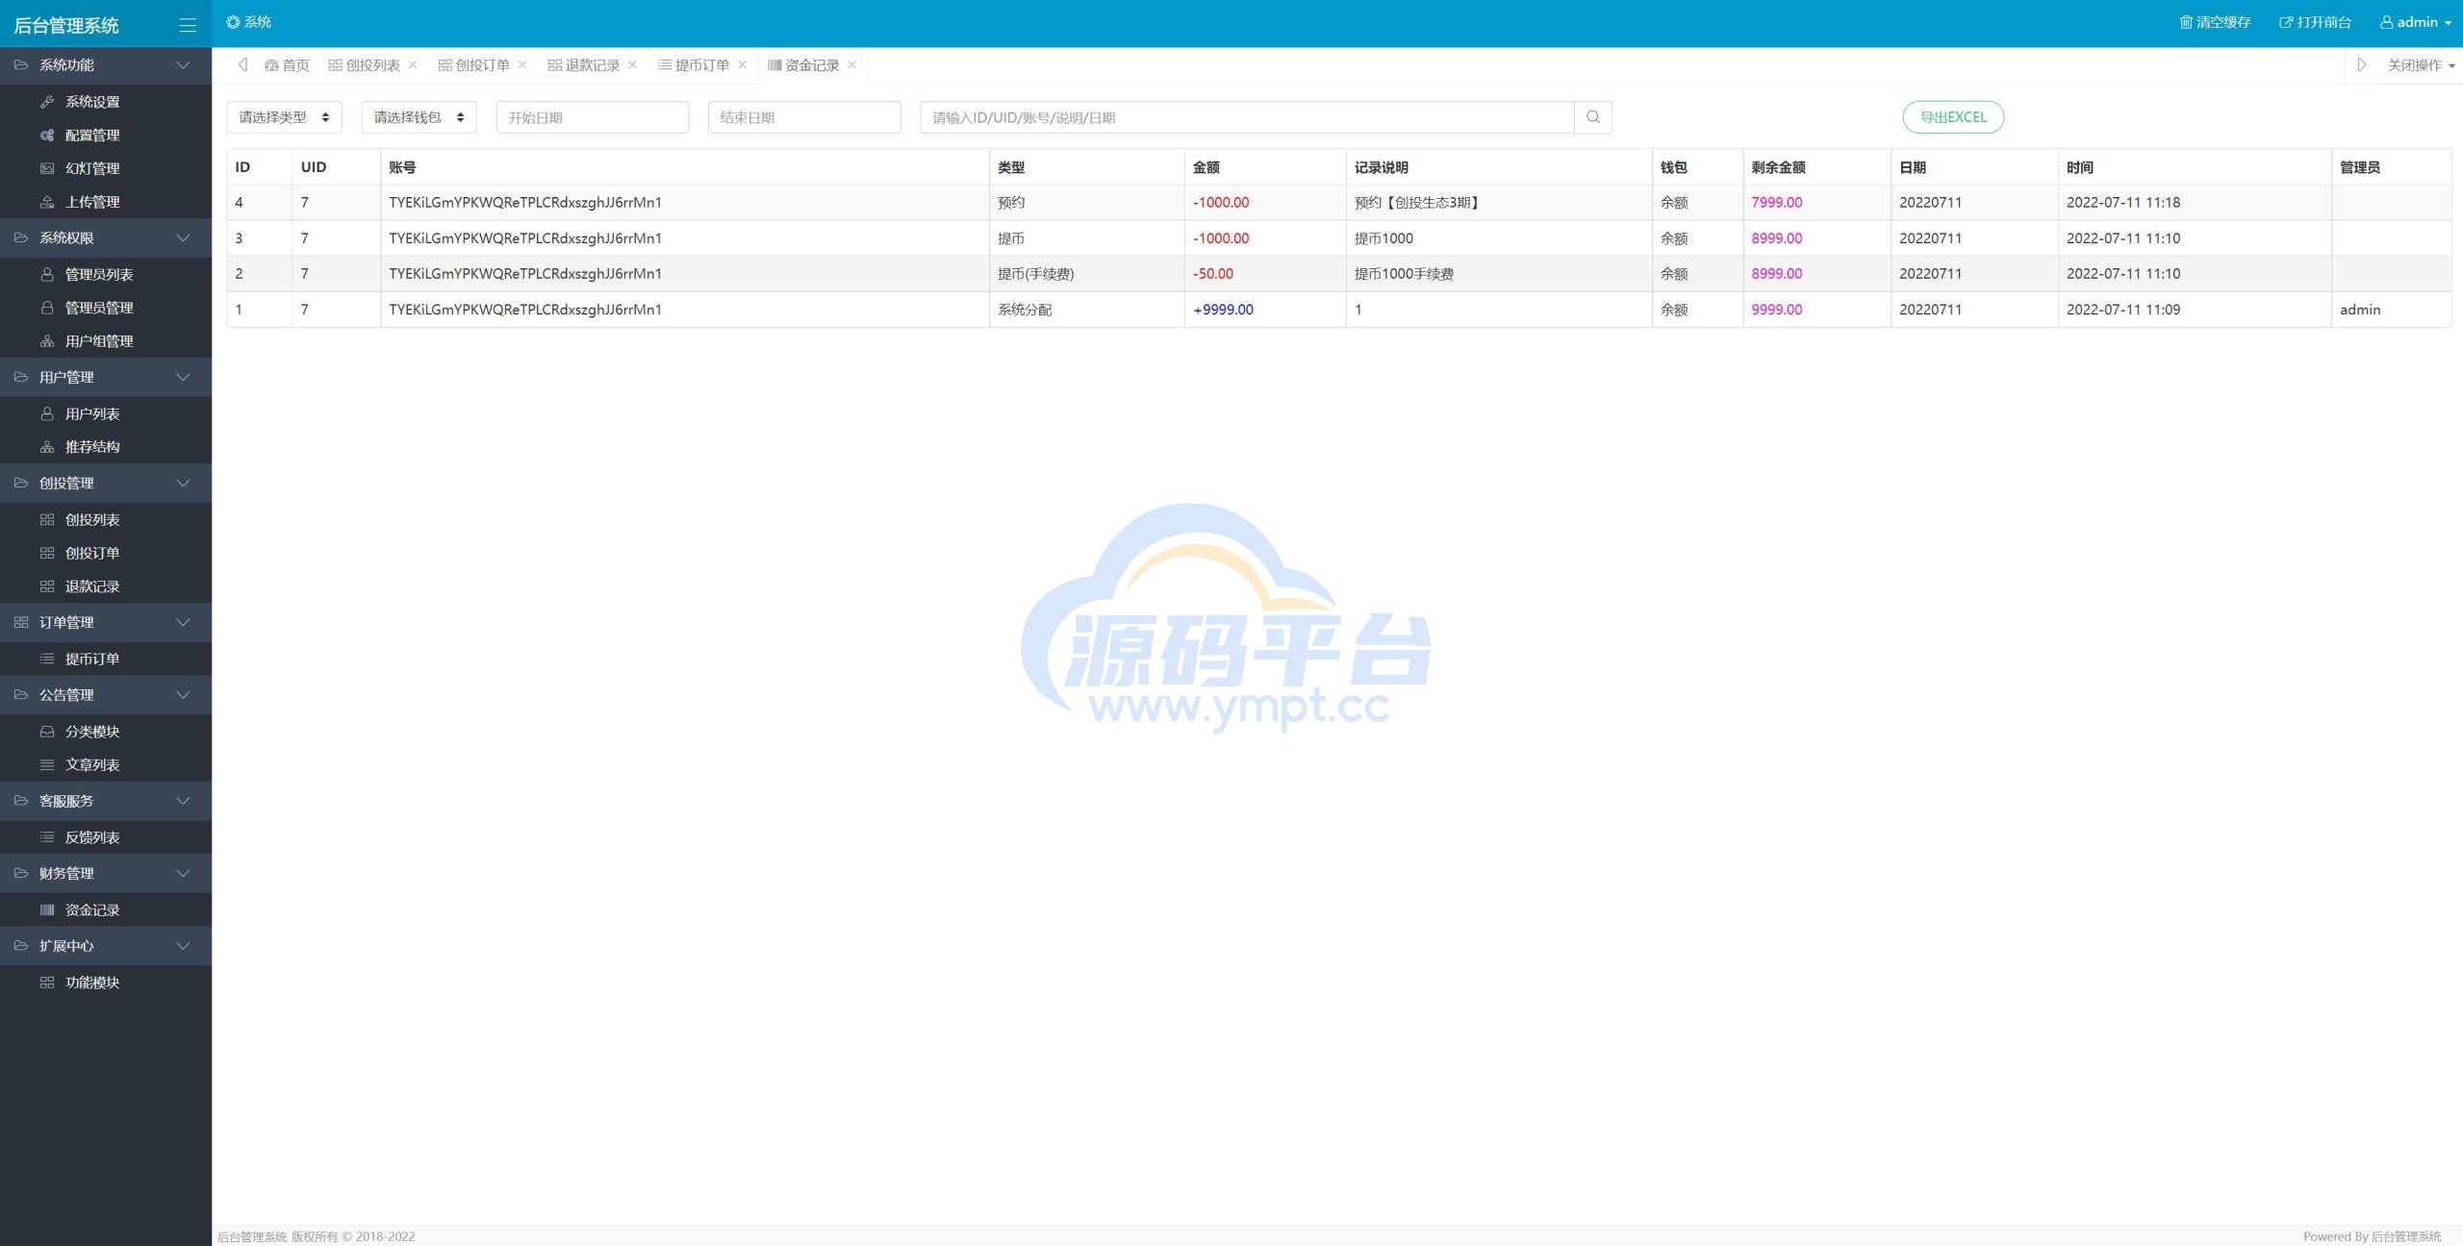The height and width of the screenshot is (1246, 2463).
Task: Open 推荐结构 in the sidebar
Action: click(106, 447)
